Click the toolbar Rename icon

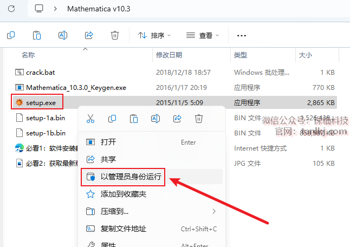63,35
